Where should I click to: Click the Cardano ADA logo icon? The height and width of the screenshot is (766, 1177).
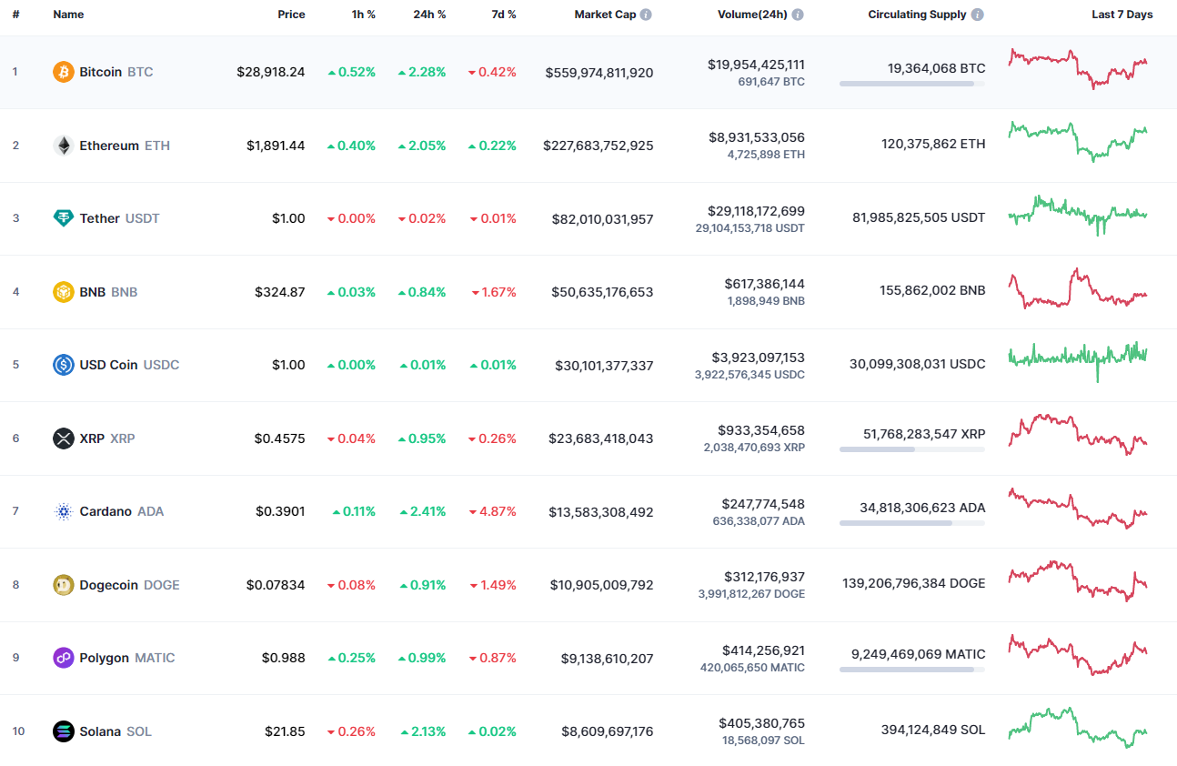pyautogui.click(x=62, y=510)
